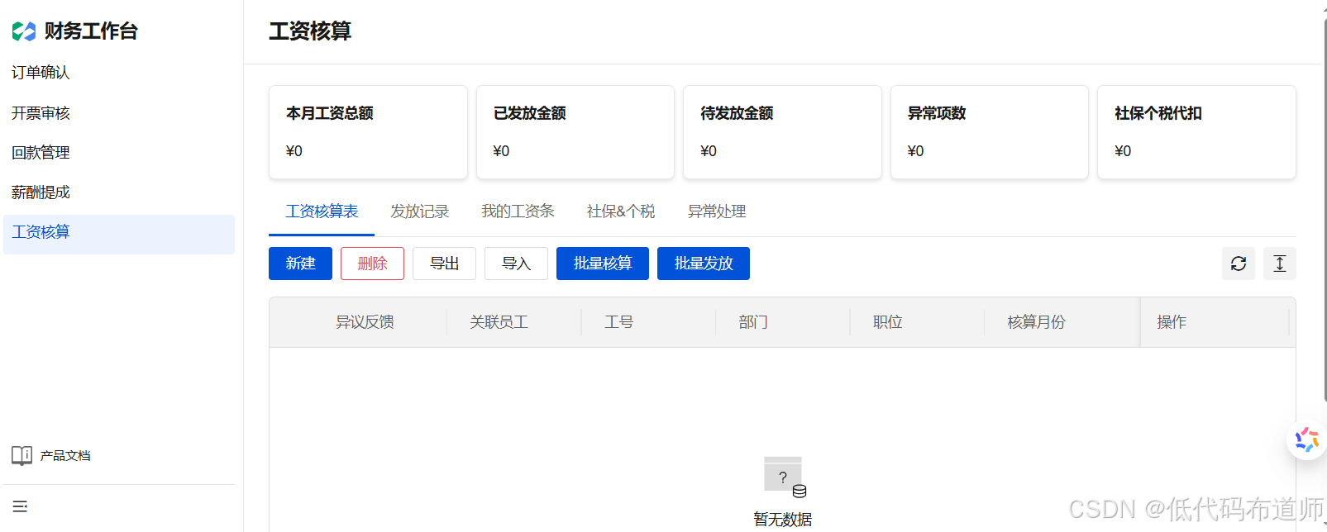Click the 工号 column header
The width and height of the screenshot is (1327, 532).
(x=618, y=322)
